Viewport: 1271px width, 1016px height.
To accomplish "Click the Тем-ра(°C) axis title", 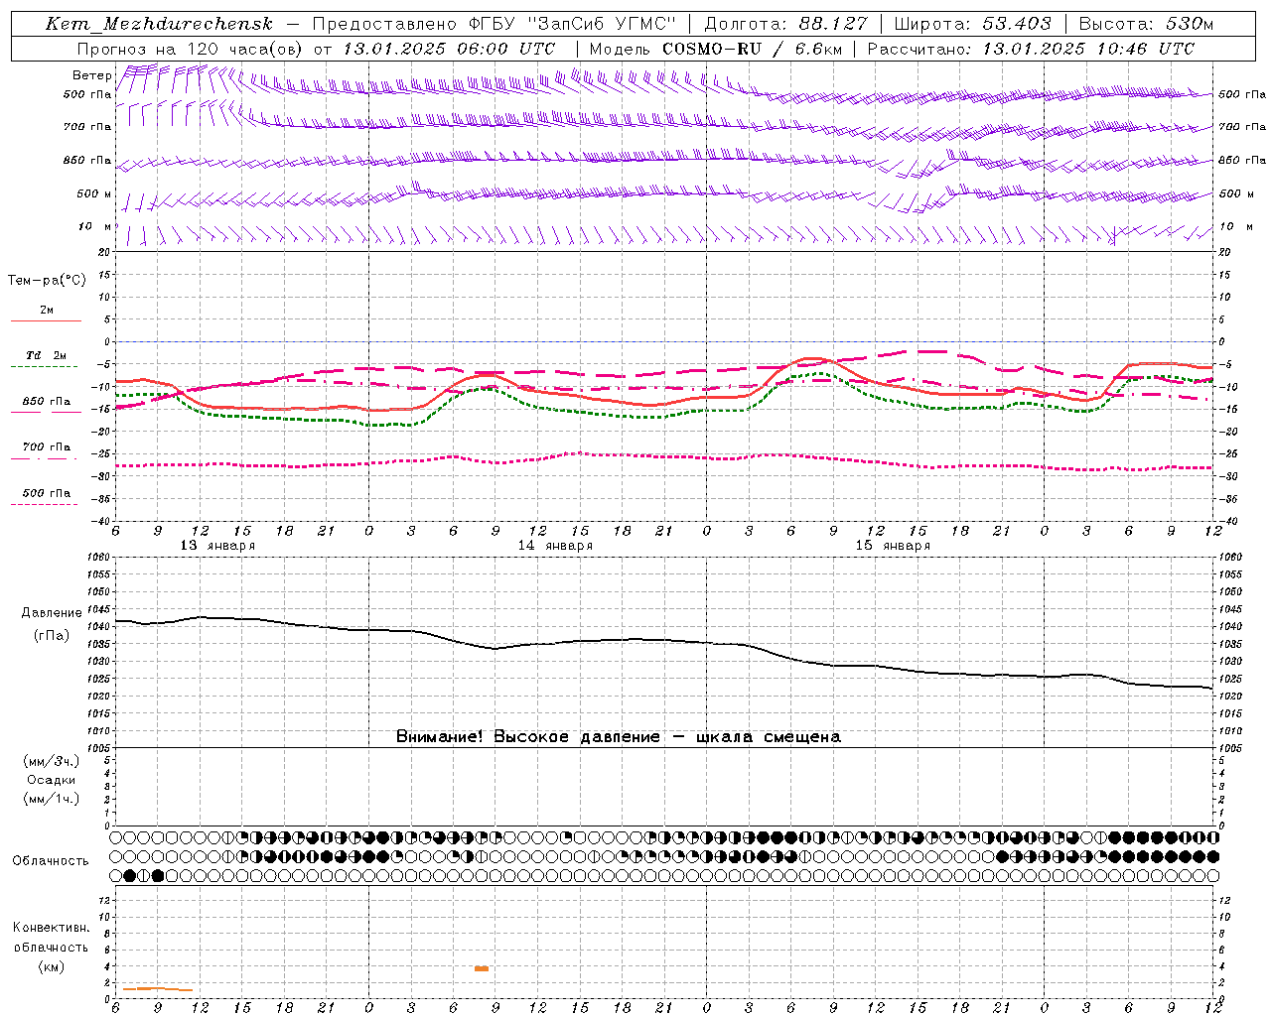I will click(x=47, y=281).
